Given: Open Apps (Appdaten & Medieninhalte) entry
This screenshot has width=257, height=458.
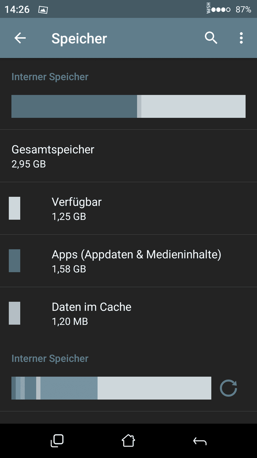Looking at the screenshot, I should (x=128, y=261).
